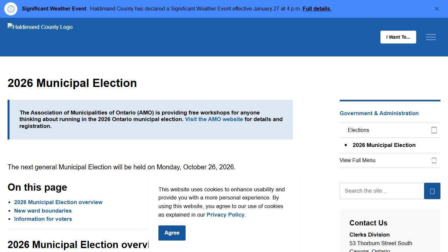Expand the View Full Menu toggle

point(434,160)
